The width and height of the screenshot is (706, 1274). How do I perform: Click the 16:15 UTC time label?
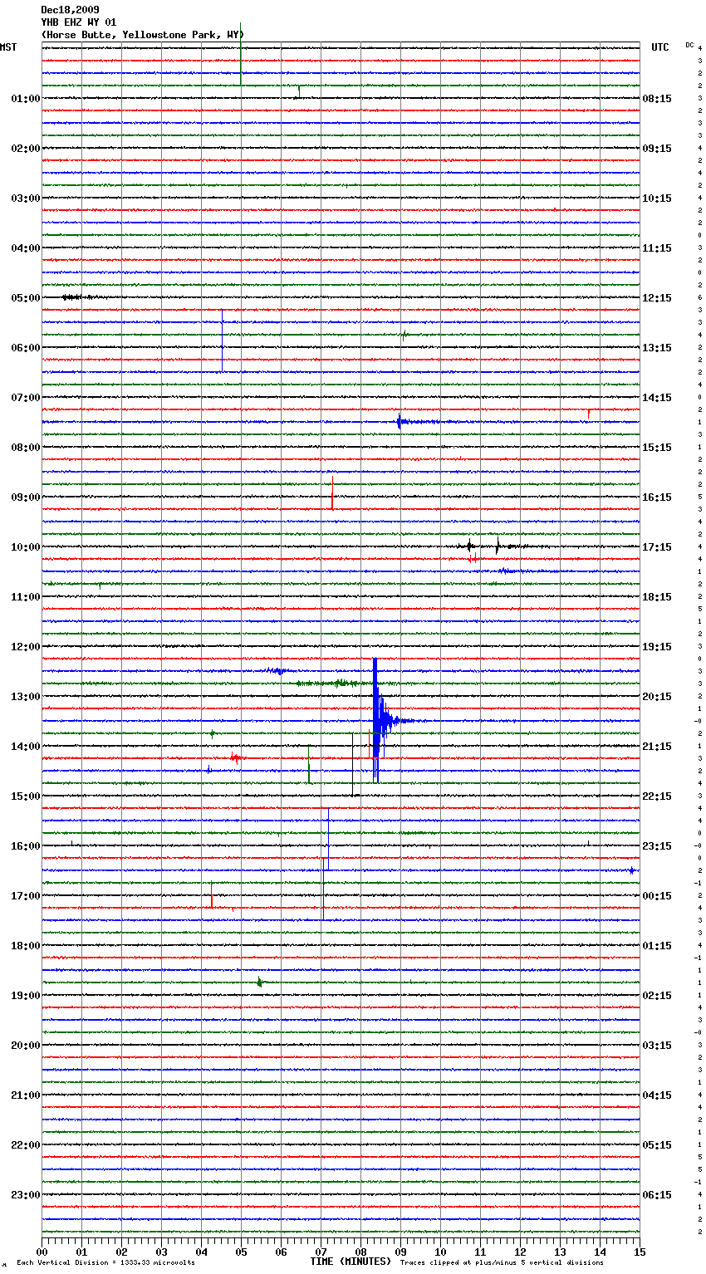point(657,497)
